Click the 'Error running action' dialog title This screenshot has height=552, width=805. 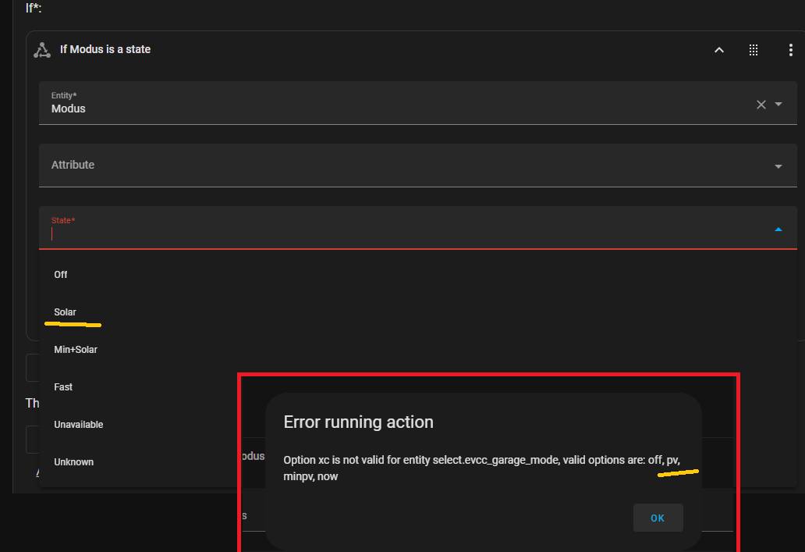(358, 422)
